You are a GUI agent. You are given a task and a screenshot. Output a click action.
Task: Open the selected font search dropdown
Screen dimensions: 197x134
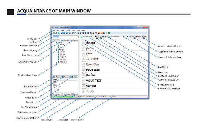point(128,37)
